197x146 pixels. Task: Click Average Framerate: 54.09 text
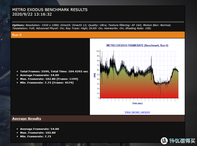click(39, 75)
